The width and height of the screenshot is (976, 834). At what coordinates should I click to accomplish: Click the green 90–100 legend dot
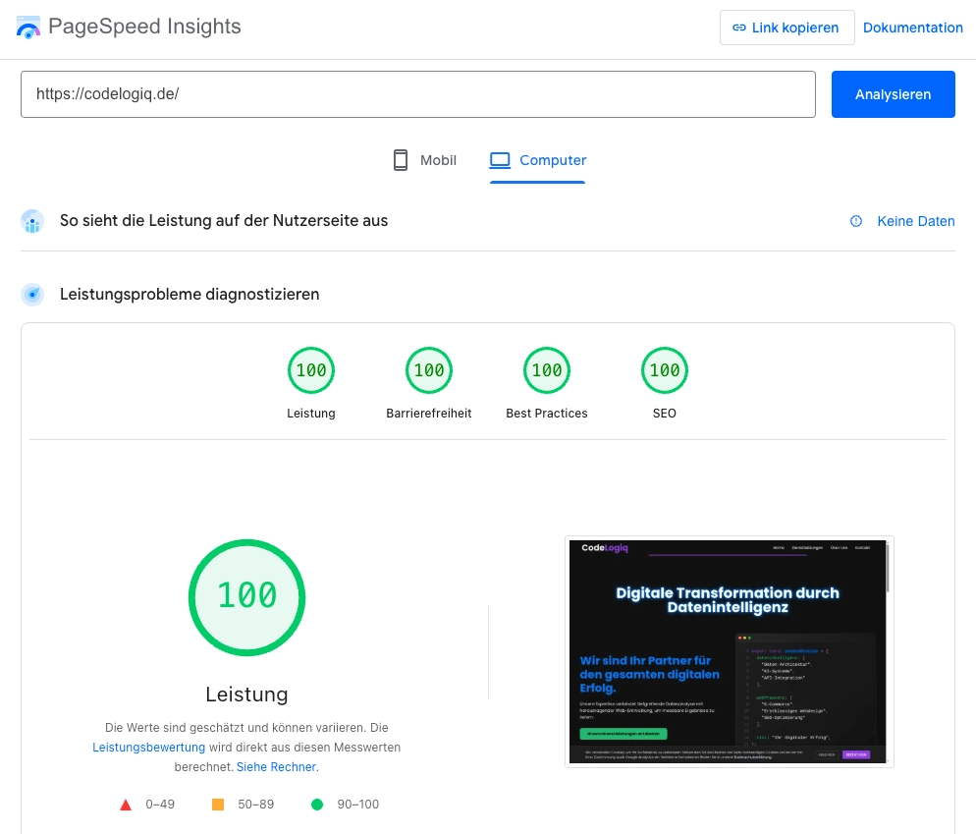click(x=316, y=804)
